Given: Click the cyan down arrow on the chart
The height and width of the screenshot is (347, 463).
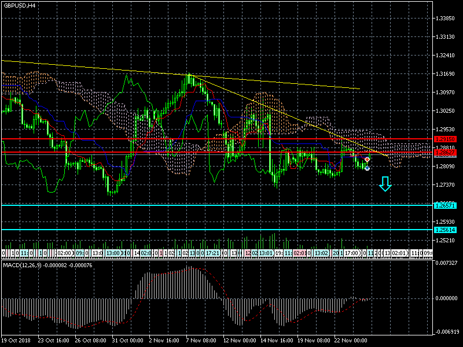Looking at the screenshot, I should [385, 184].
